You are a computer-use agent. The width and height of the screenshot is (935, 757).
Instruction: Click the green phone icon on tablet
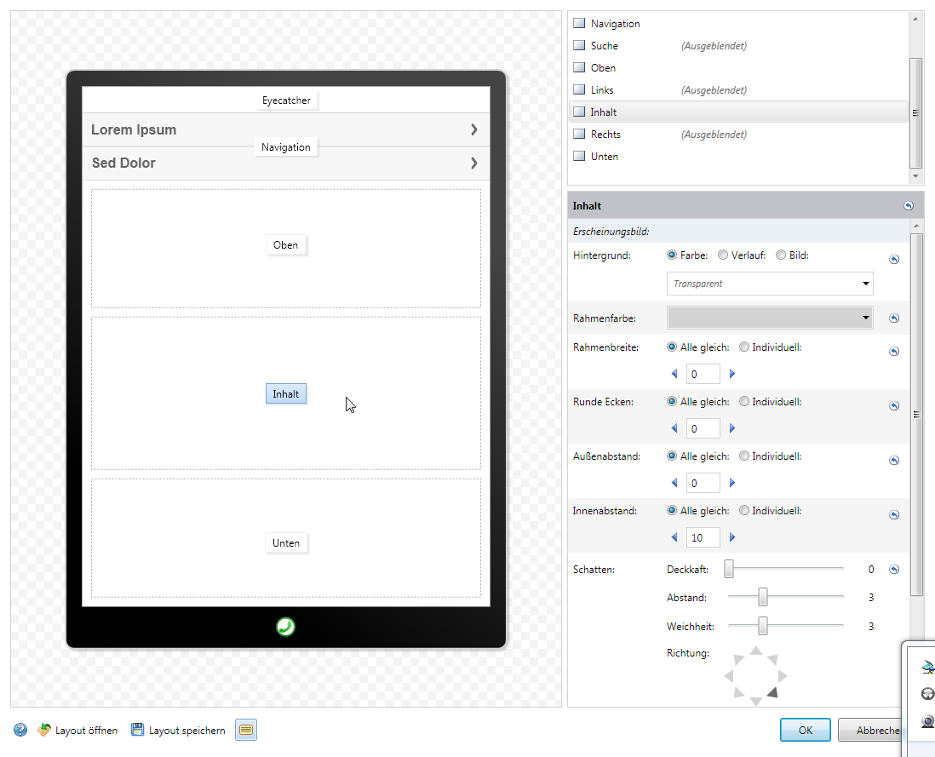tap(285, 628)
